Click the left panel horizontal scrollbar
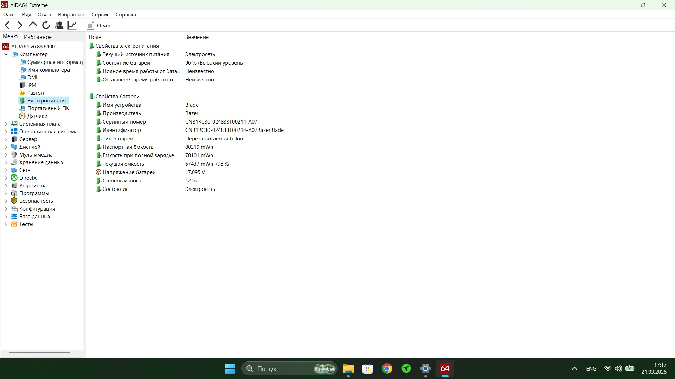This screenshot has height=379, width=675. 39,353
